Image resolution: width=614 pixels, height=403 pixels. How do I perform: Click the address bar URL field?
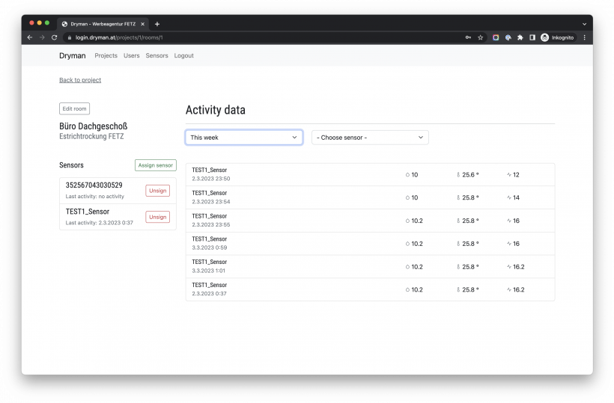pyautogui.click(x=262, y=37)
